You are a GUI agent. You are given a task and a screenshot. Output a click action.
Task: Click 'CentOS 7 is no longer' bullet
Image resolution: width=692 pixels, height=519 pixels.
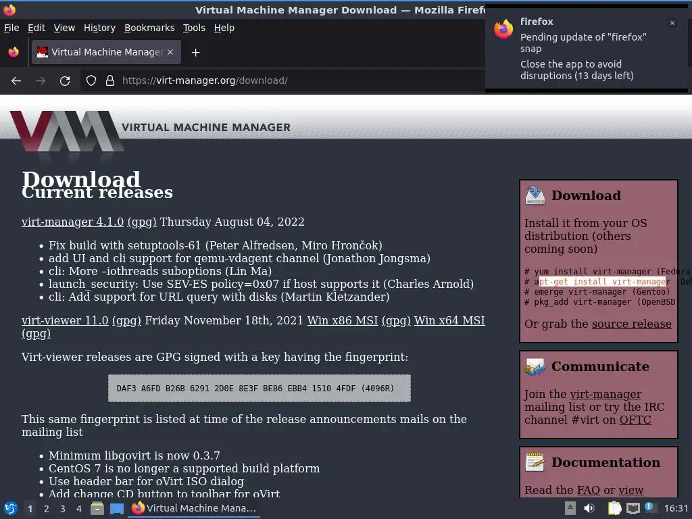point(184,468)
